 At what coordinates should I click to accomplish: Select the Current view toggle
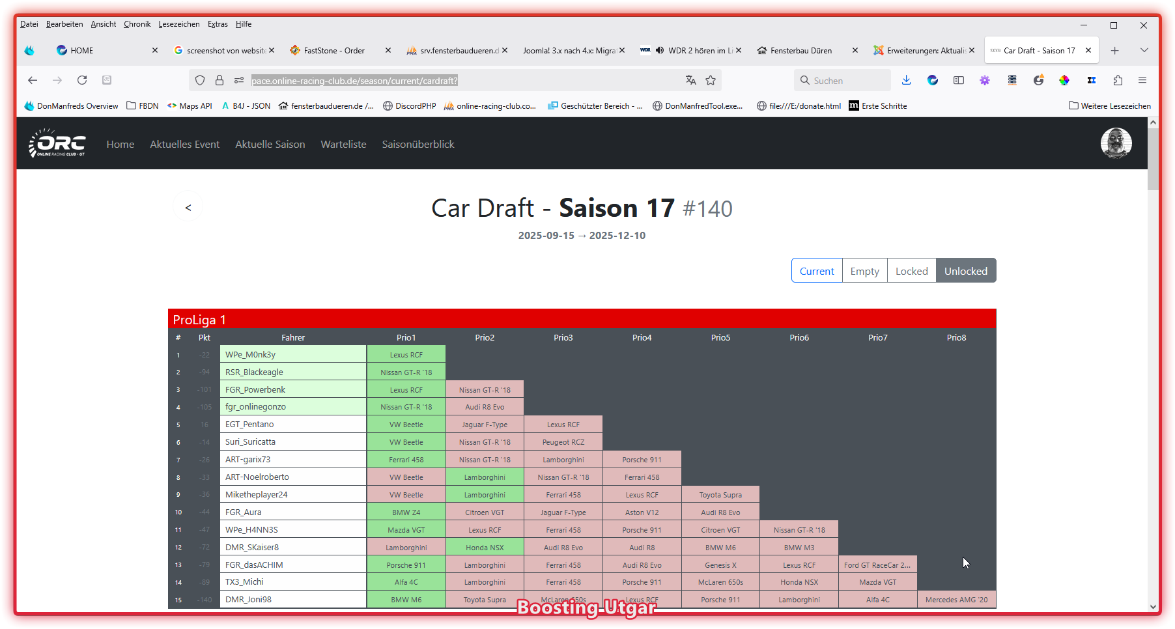pyautogui.click(x=817, y=271)
